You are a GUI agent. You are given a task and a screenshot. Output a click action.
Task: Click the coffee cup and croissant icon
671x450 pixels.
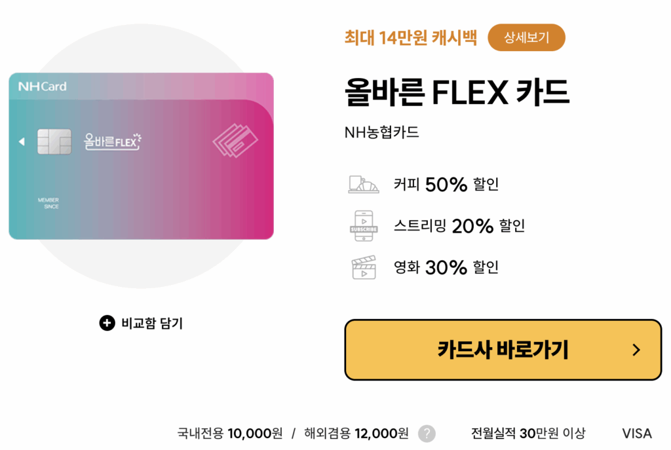363,184
